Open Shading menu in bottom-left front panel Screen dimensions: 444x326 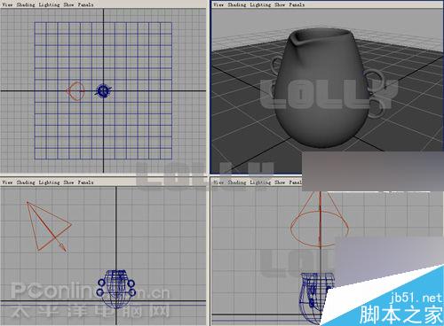coord(26,182)
